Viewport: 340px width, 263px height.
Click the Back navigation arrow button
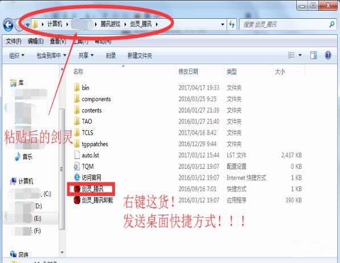click(9, 24)
